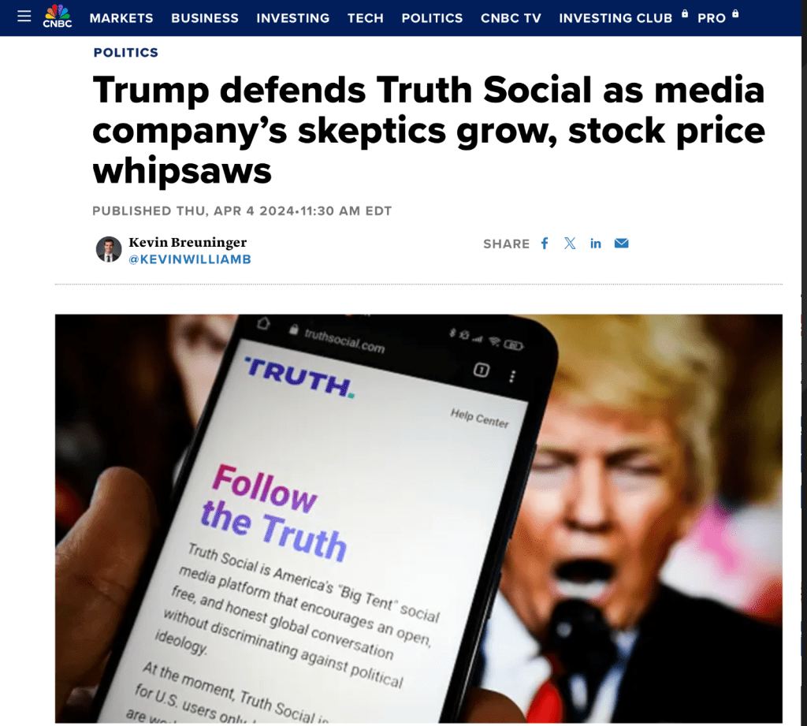Open the Tech section
807x726 pixels.
pyautogui.click(x=366, y=18)
